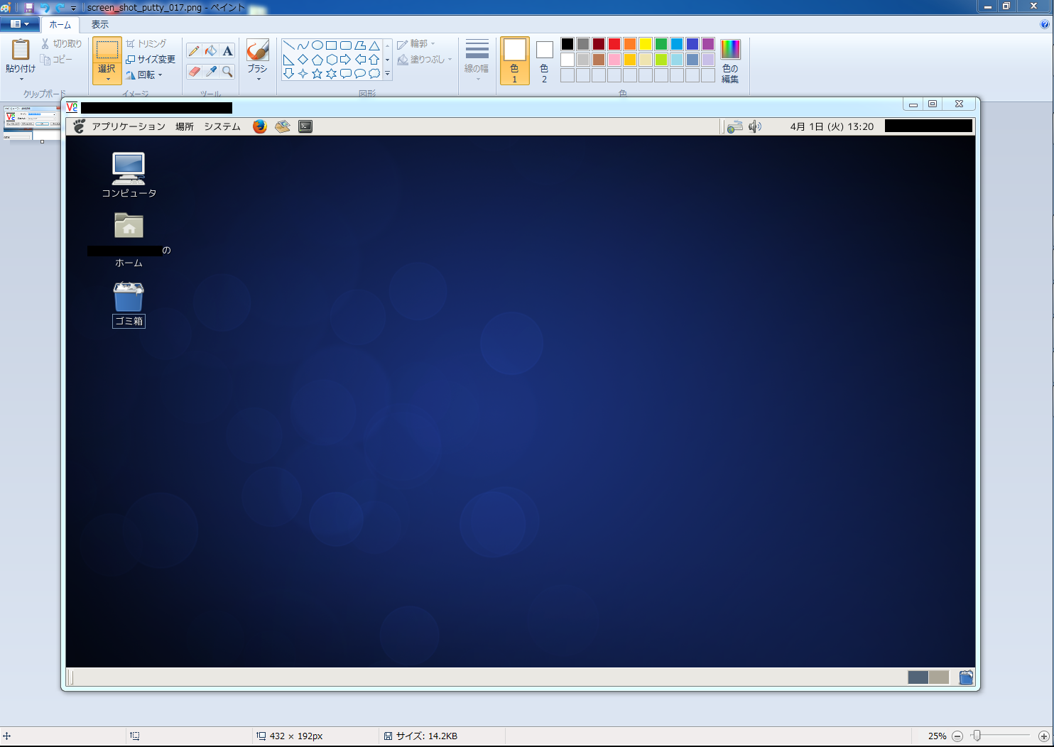The image size is (1054, 747).
Task: Click the Firefox icon in GNOME panel
Action: click(x=260, y=126)
